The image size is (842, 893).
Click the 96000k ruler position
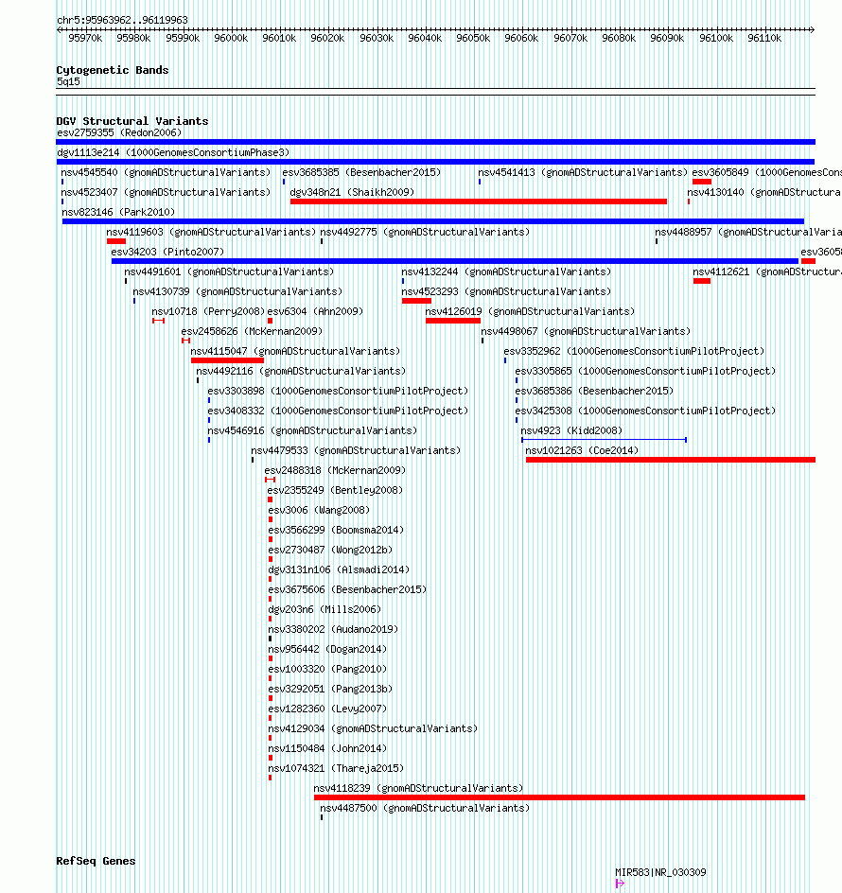click(231, 38)
